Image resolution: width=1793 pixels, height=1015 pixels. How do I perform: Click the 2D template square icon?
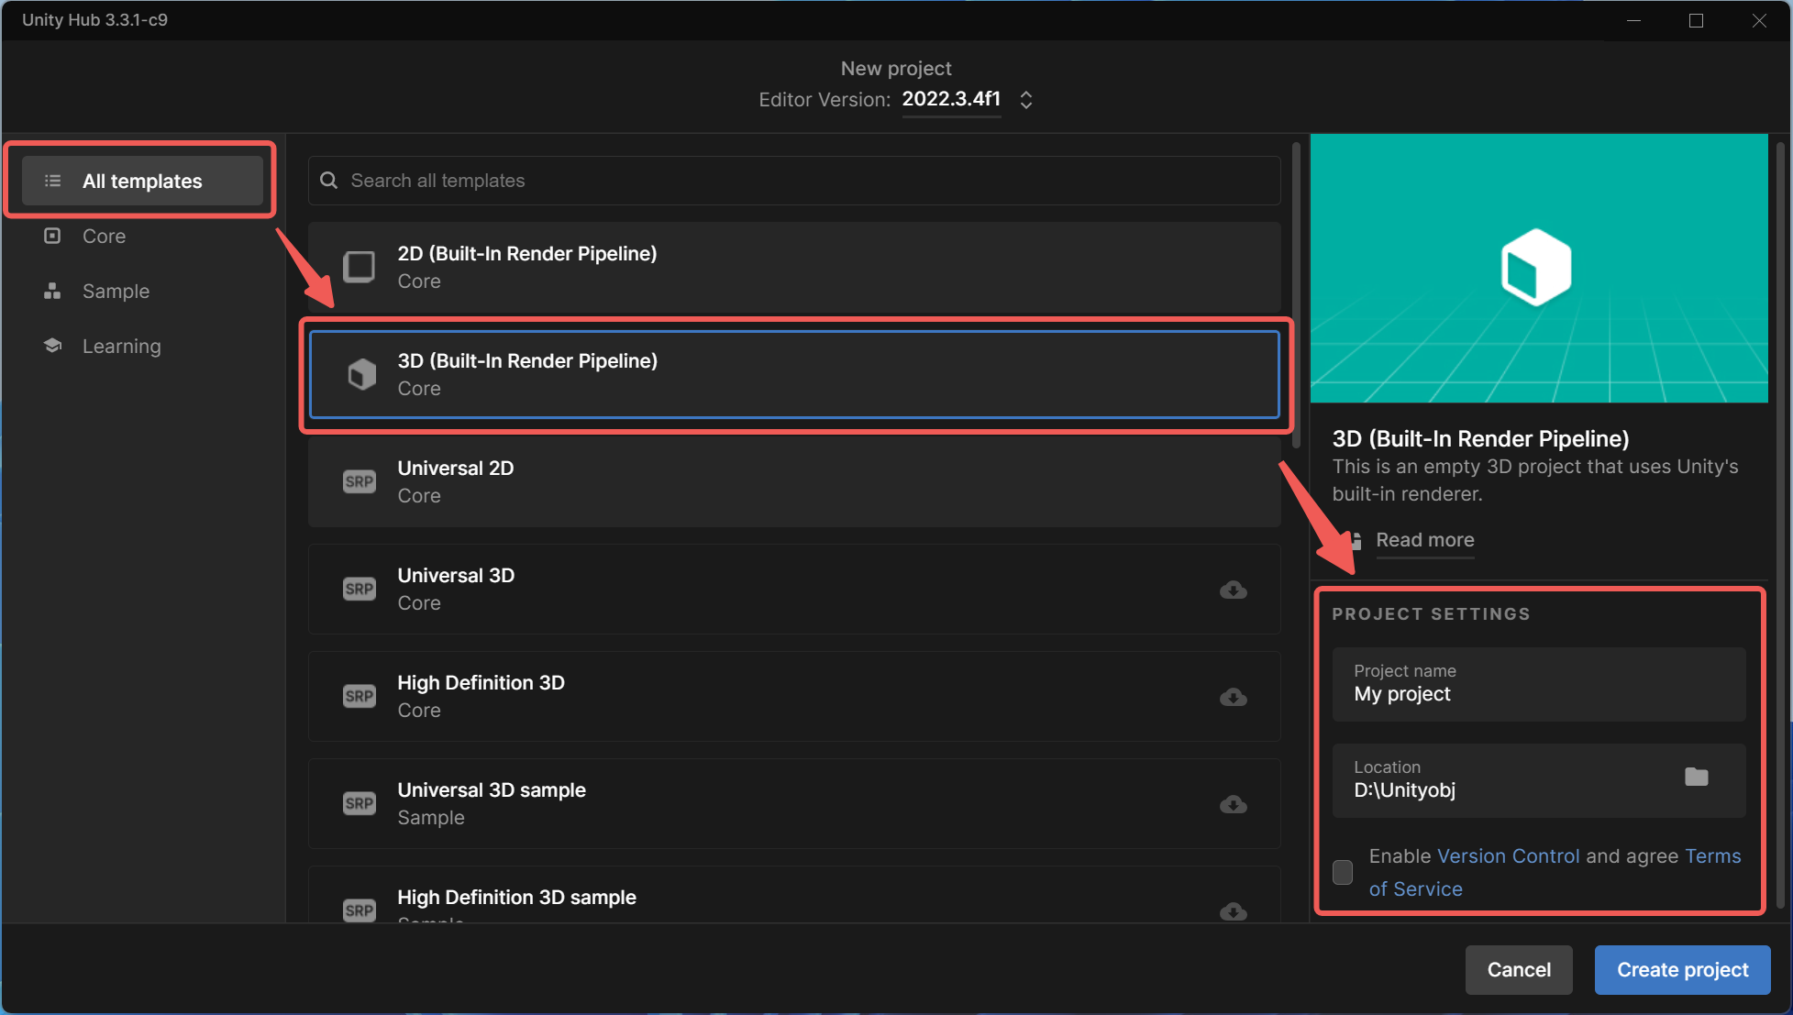(360, 267)
